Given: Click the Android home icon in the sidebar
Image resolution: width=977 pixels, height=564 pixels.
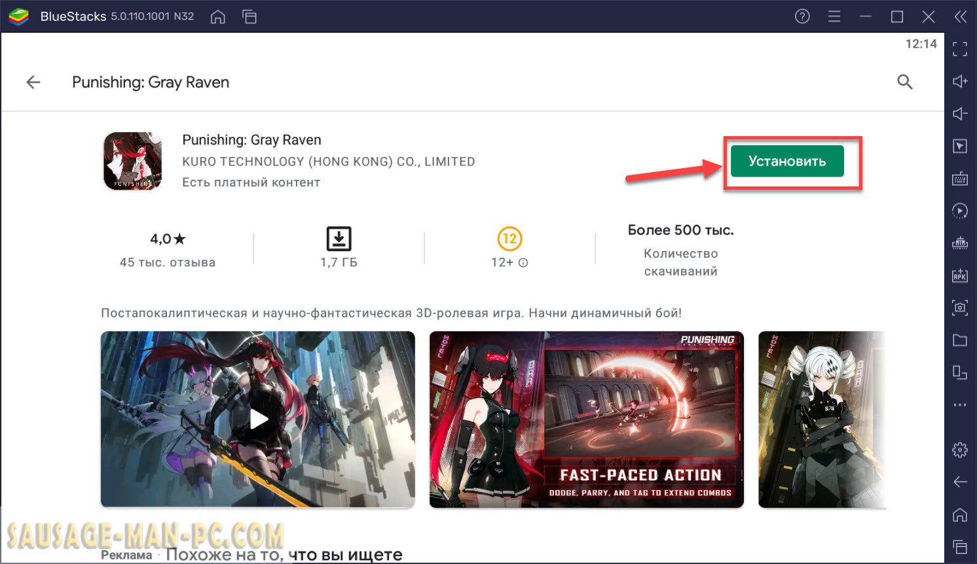Looking at the screenshot, I should 960,515.
